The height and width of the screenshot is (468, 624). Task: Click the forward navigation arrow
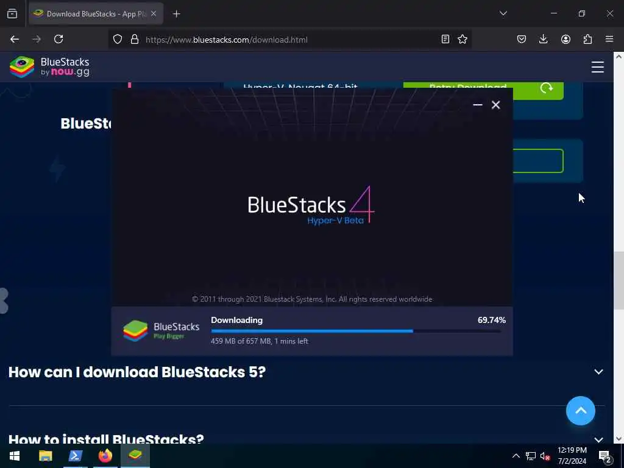click(37, 39)
